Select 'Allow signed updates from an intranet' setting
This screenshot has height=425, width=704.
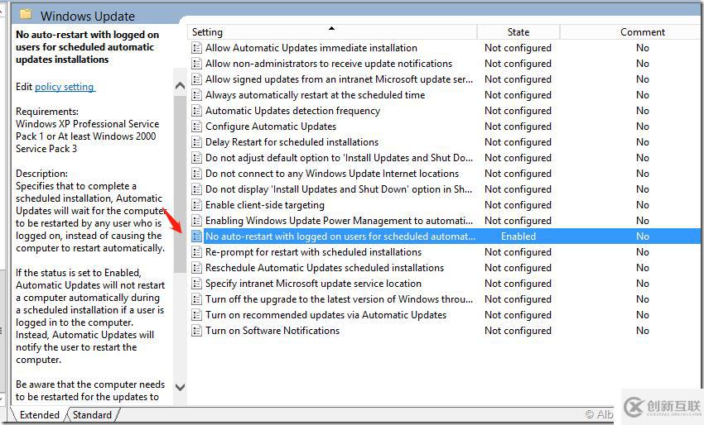tap(339, 79)
